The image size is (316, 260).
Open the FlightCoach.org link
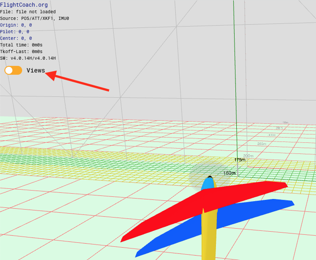(x=24, y=4)
